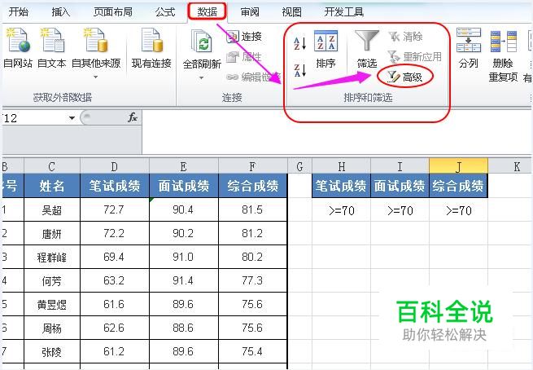Open 高级 advanced filter
Screen dimensions: 533x370
(405, 77)
